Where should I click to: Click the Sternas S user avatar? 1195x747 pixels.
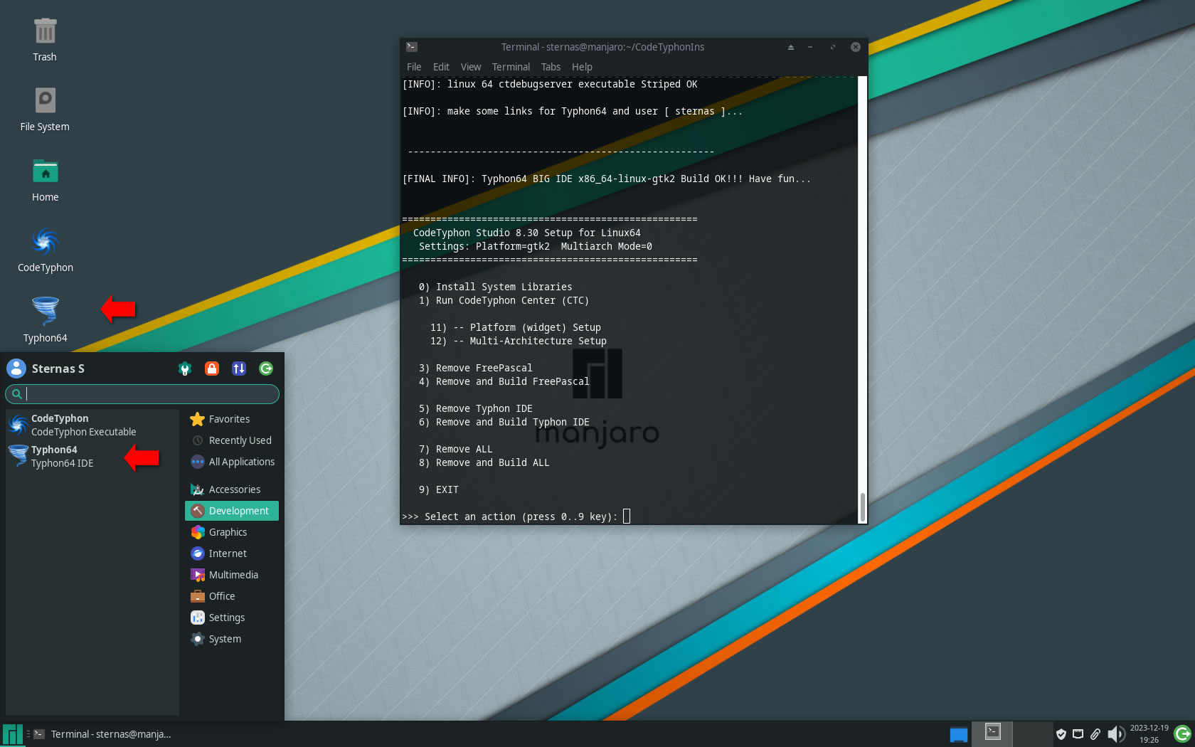16,369
